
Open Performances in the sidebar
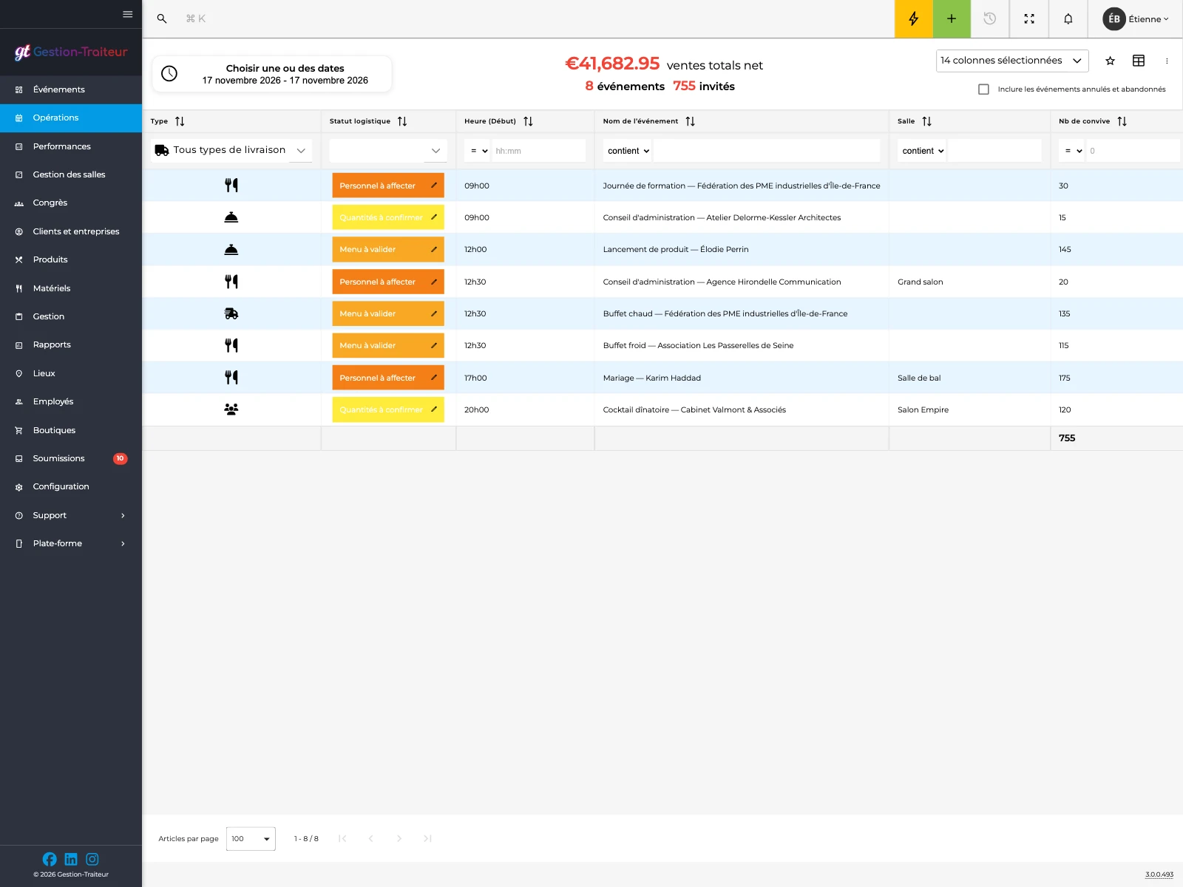pos(71,146)
